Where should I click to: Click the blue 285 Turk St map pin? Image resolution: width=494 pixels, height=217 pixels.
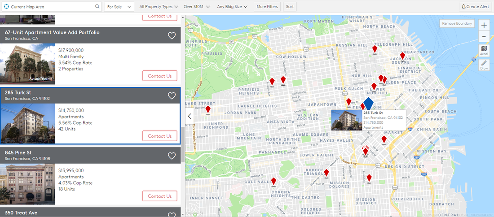pos(368,104)
